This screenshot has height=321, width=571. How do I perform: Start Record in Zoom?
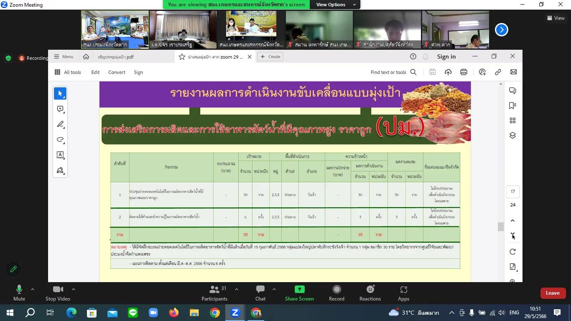[336, 293]
